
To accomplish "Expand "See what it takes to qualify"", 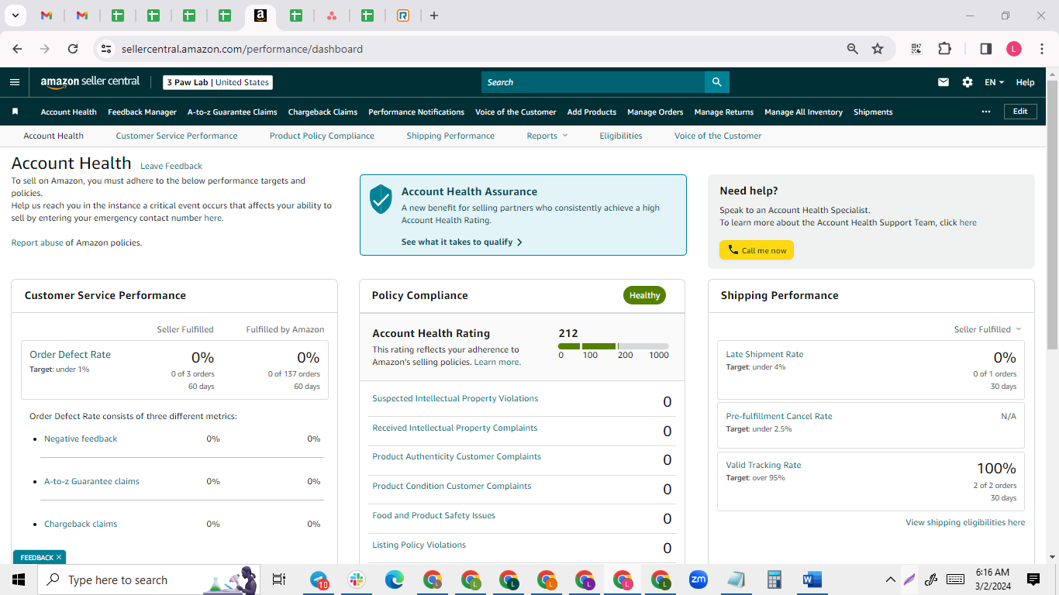I will (462, 242).
